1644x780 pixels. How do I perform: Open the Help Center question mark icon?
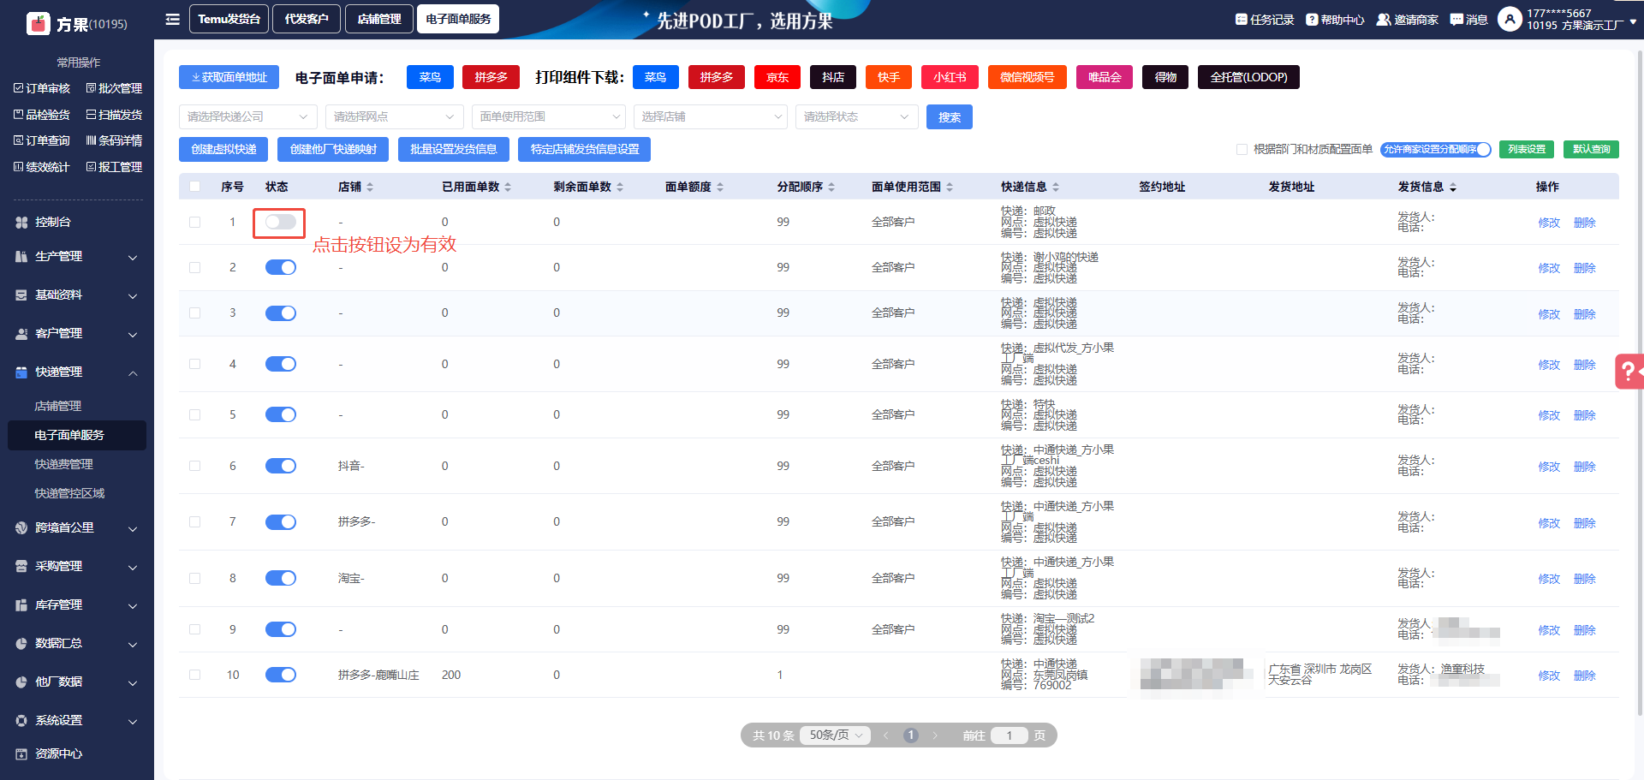1311,20
